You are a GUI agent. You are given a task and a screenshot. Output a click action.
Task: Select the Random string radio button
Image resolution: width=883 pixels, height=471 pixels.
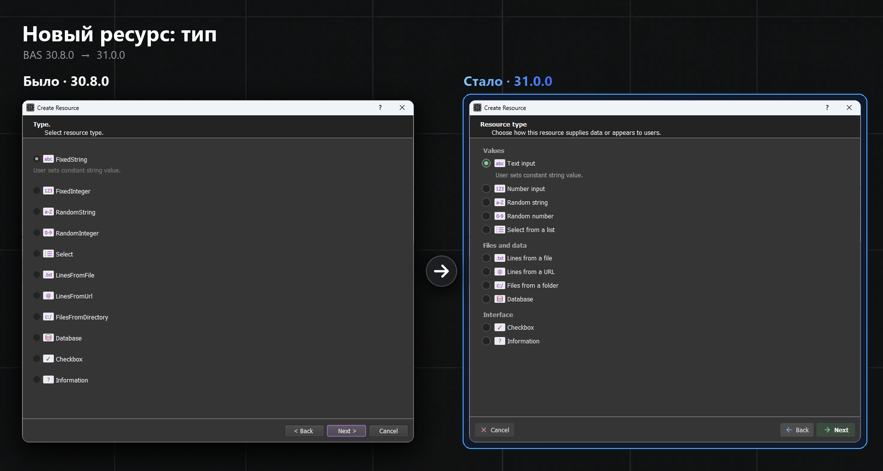click(x=486, y=202)
